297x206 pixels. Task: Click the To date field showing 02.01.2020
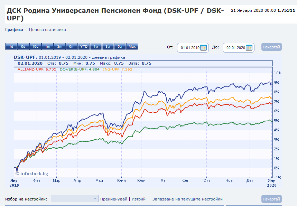(235, 48)
